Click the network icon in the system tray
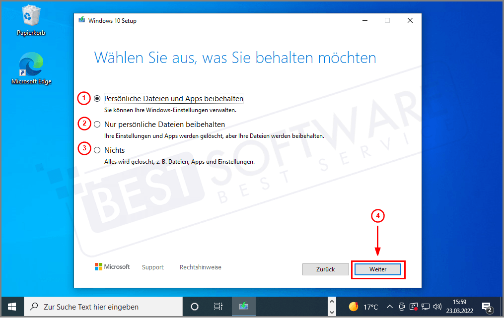 click(426, 307)
